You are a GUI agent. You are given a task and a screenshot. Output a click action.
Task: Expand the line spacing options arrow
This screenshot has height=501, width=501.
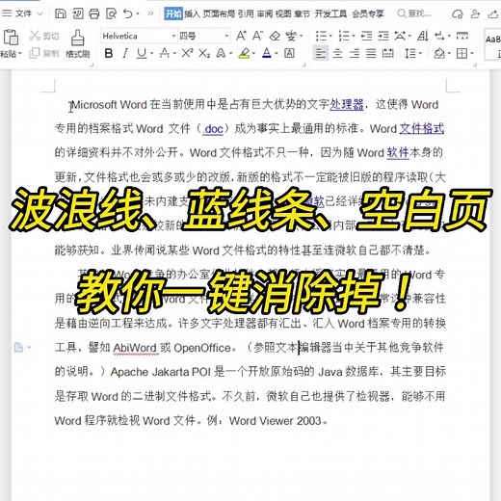coord(420,53)
